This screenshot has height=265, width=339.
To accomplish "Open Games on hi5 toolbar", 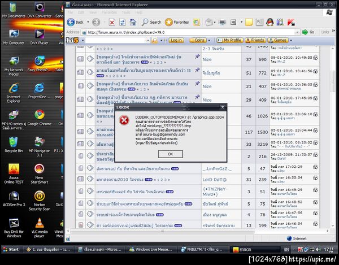I will (278, 40).
